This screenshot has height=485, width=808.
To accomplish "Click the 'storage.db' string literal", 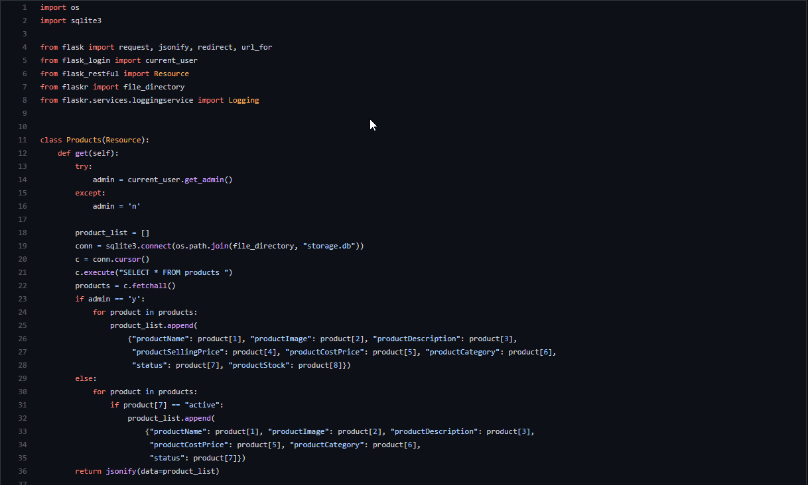I will (331, 246).
